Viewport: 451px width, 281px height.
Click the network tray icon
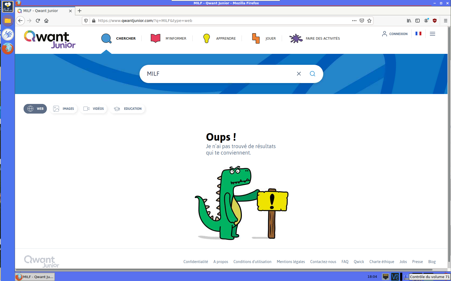click(x=385, y=276)
